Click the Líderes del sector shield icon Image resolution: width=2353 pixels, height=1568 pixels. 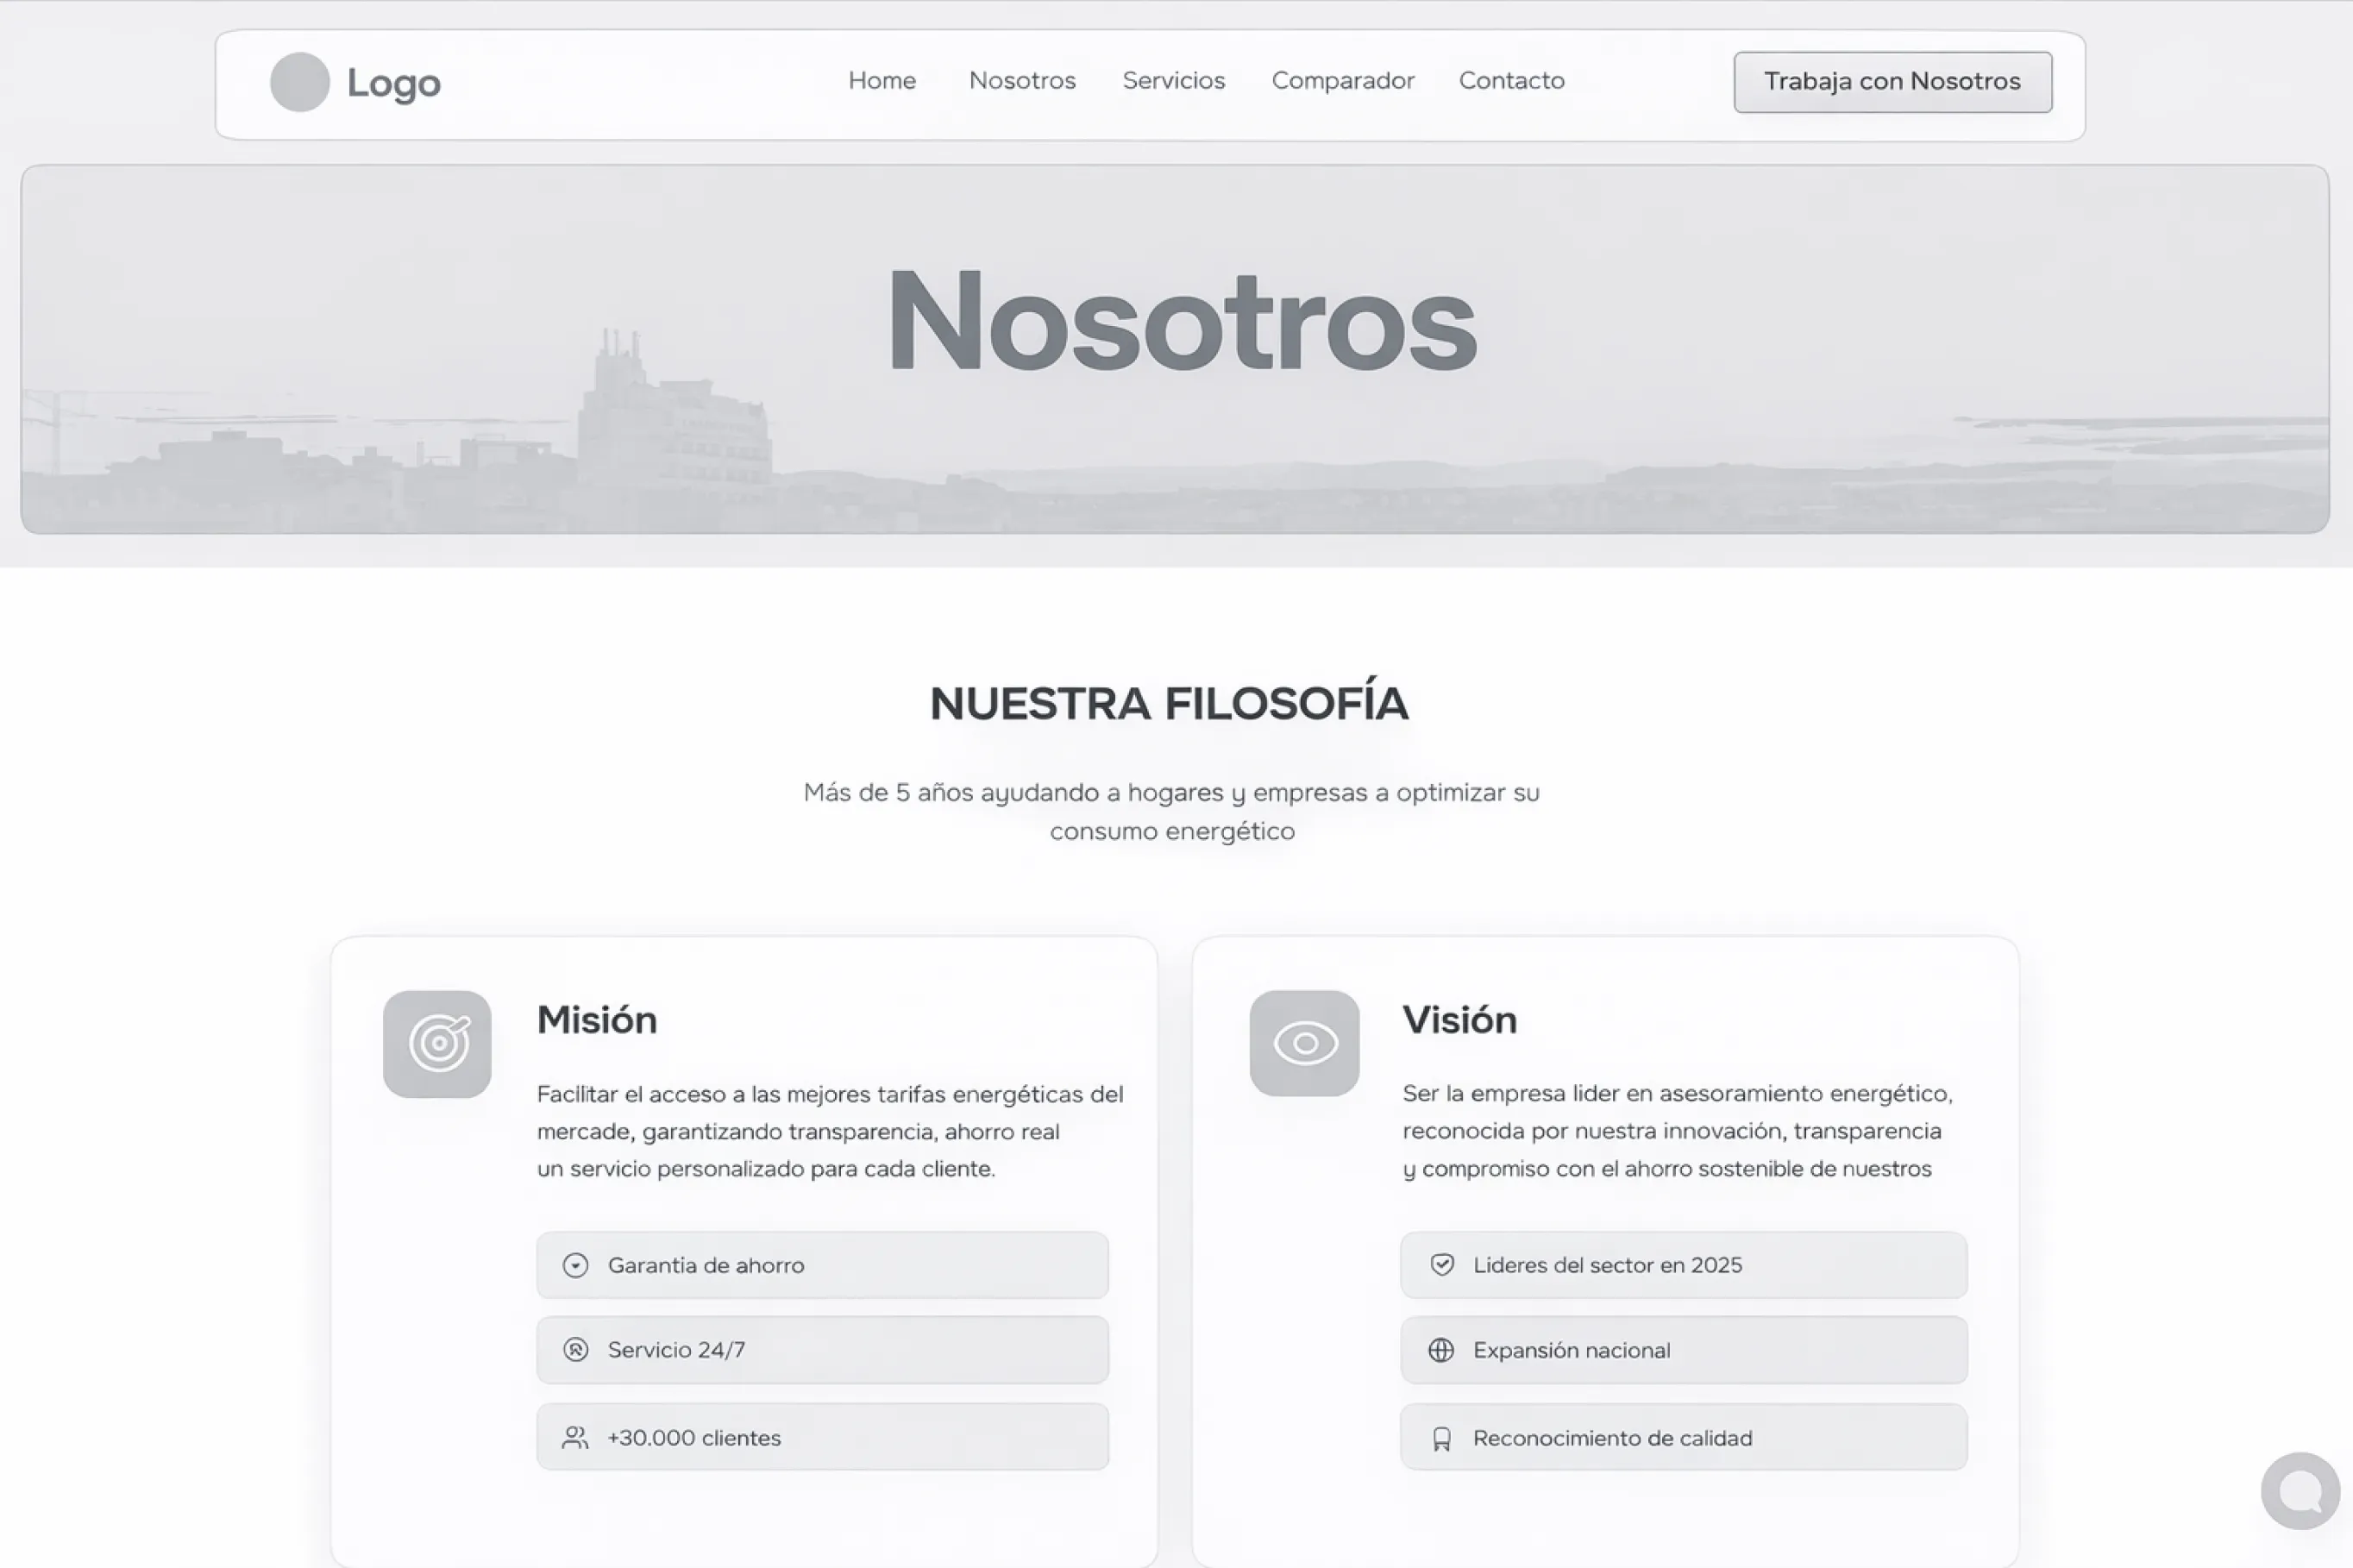point(1441,1265)
